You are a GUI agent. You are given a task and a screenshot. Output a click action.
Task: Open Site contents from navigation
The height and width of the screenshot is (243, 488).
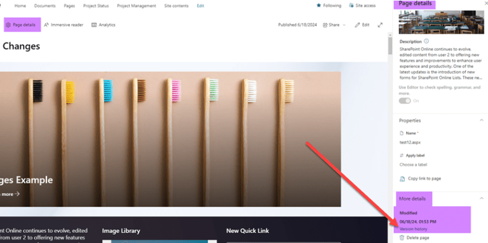(x=177, y=6)
